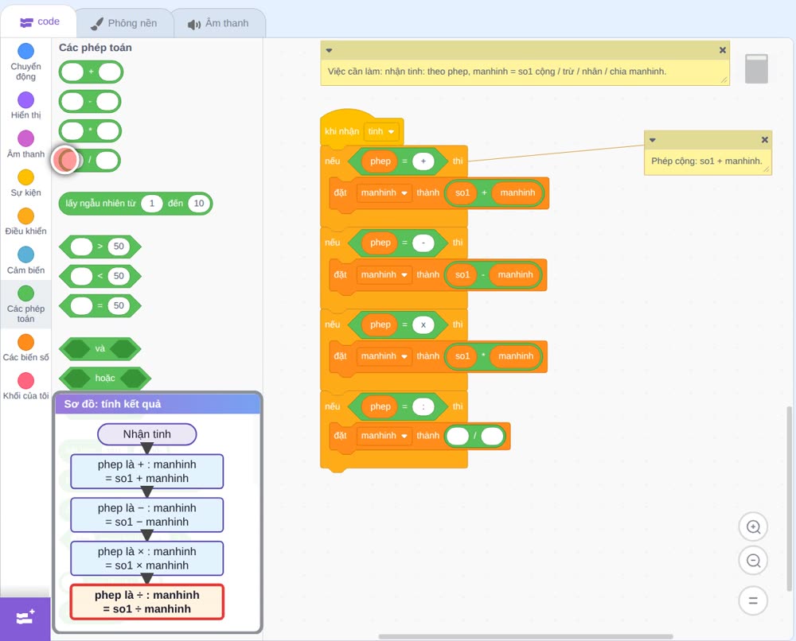Open the Cảm biến block category

click(25, 261)
